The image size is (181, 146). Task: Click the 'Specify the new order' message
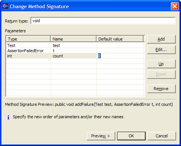click(x=68, y=117)
